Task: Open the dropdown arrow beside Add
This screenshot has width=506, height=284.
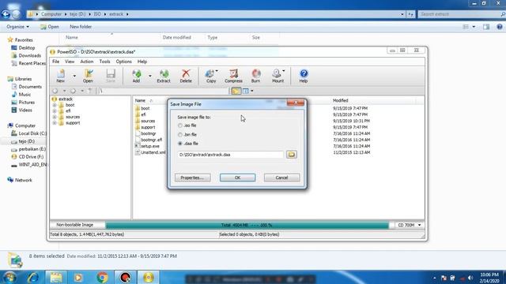Action: (x=149, y=76)
